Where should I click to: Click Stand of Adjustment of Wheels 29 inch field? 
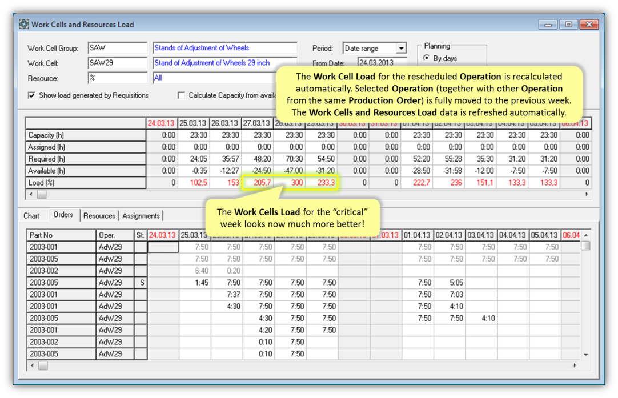[x=224, y=63]
